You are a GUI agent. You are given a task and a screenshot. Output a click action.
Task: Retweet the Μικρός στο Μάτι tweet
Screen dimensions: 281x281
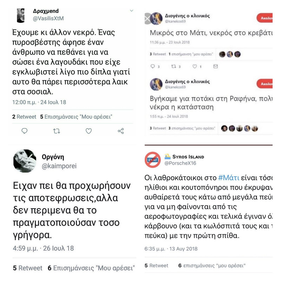[174, 66]
